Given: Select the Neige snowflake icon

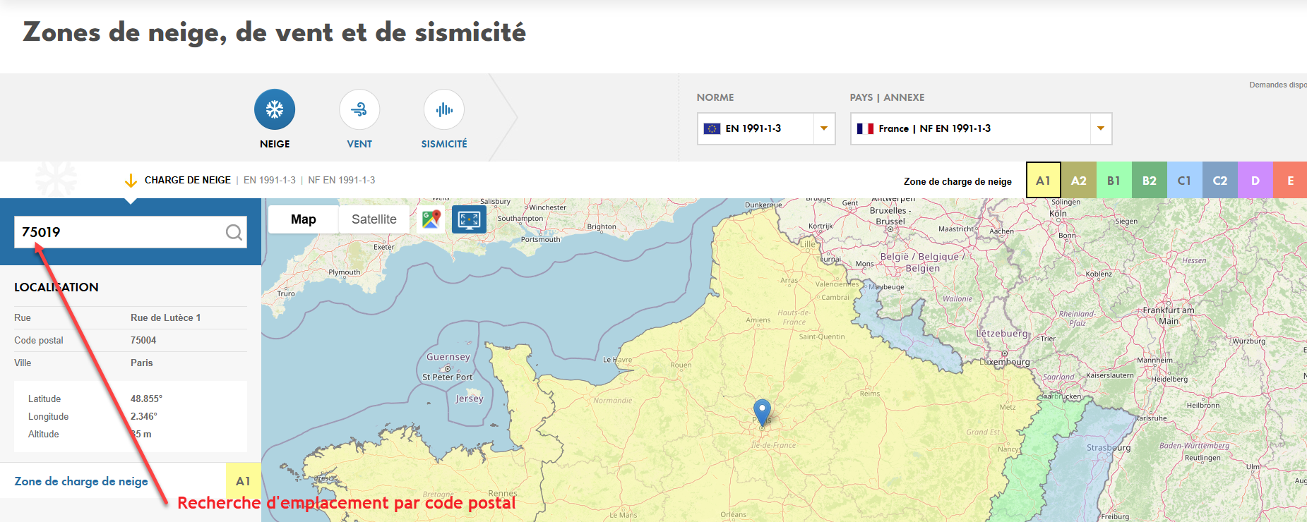Looking at the screenshot, I should (x=275, y=109).
